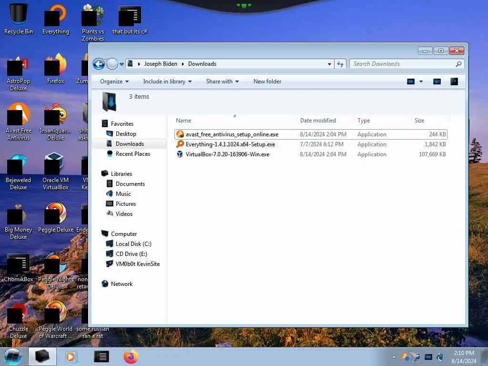The width and height of the screenshot is (488, 366).
Task: Open the Music library
Action: point(123,194)
